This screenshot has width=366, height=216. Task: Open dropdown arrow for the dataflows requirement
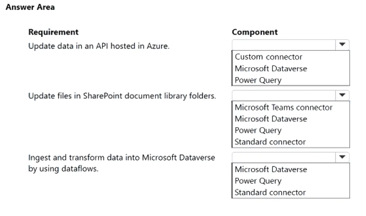coord(342,157)
